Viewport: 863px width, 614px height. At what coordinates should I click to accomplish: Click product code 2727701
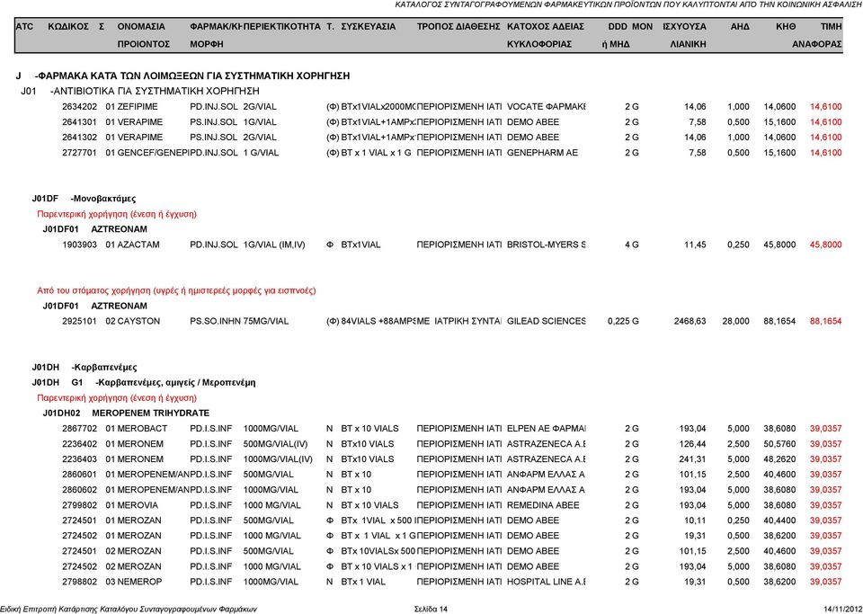click(x=79, y=153)
